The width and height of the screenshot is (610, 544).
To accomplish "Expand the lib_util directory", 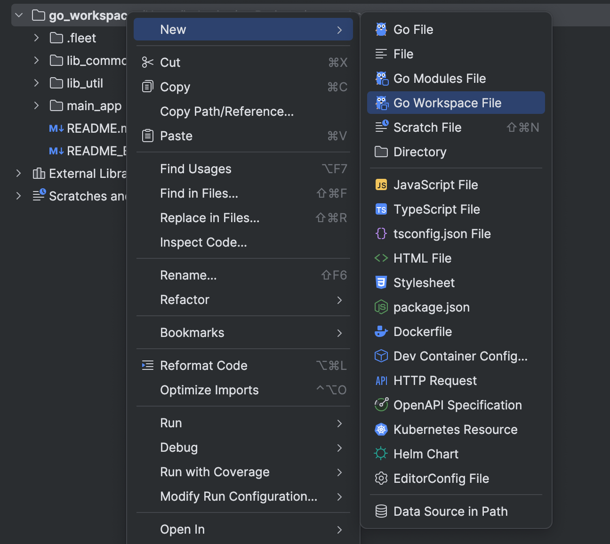I will (36, 83).
